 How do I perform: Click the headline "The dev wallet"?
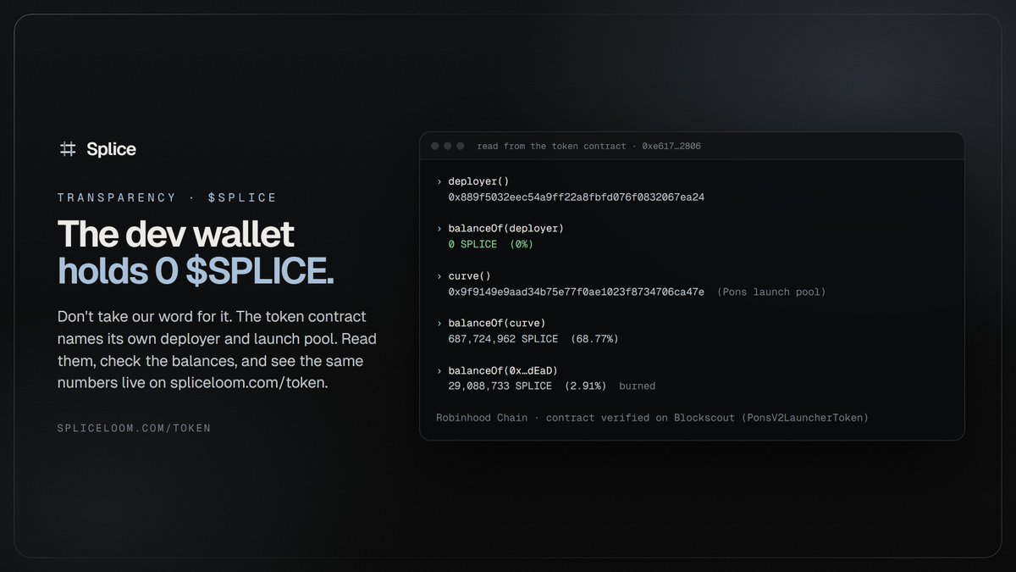click(176, 234)
